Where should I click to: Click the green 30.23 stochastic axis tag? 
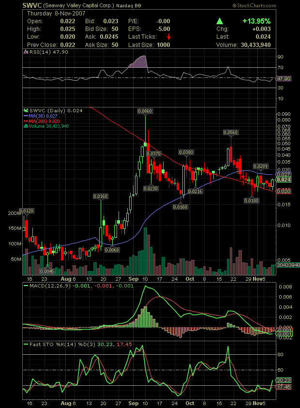284,380
